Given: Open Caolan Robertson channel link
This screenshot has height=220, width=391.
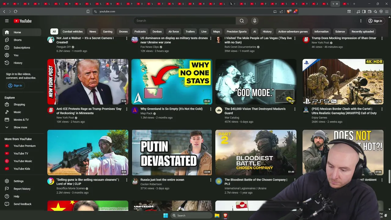Looking at the screenshot, I should [151, 184].
